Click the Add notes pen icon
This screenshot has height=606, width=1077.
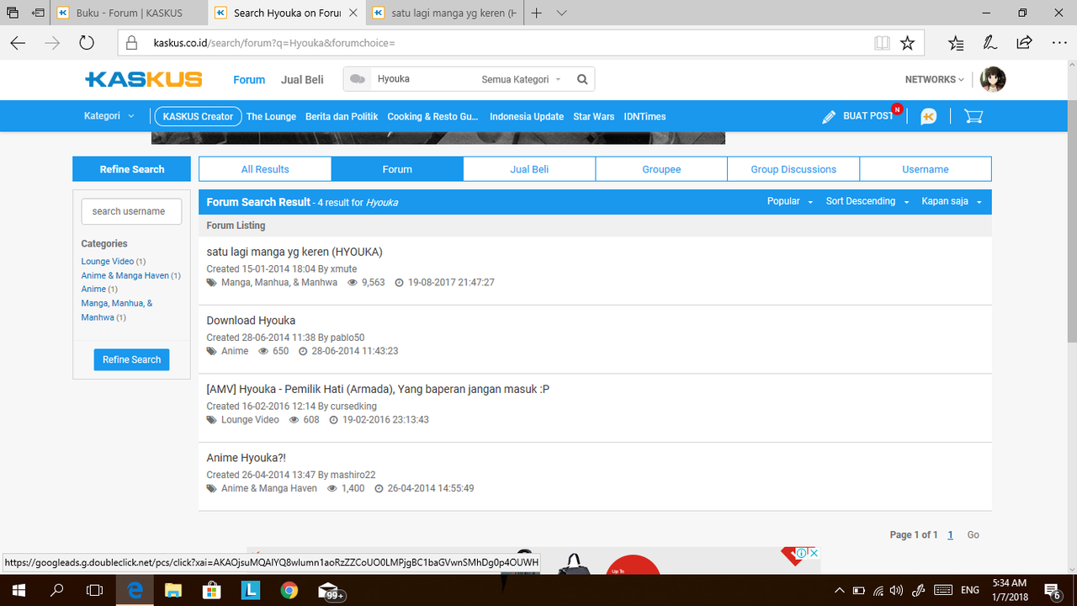[990, 43]
